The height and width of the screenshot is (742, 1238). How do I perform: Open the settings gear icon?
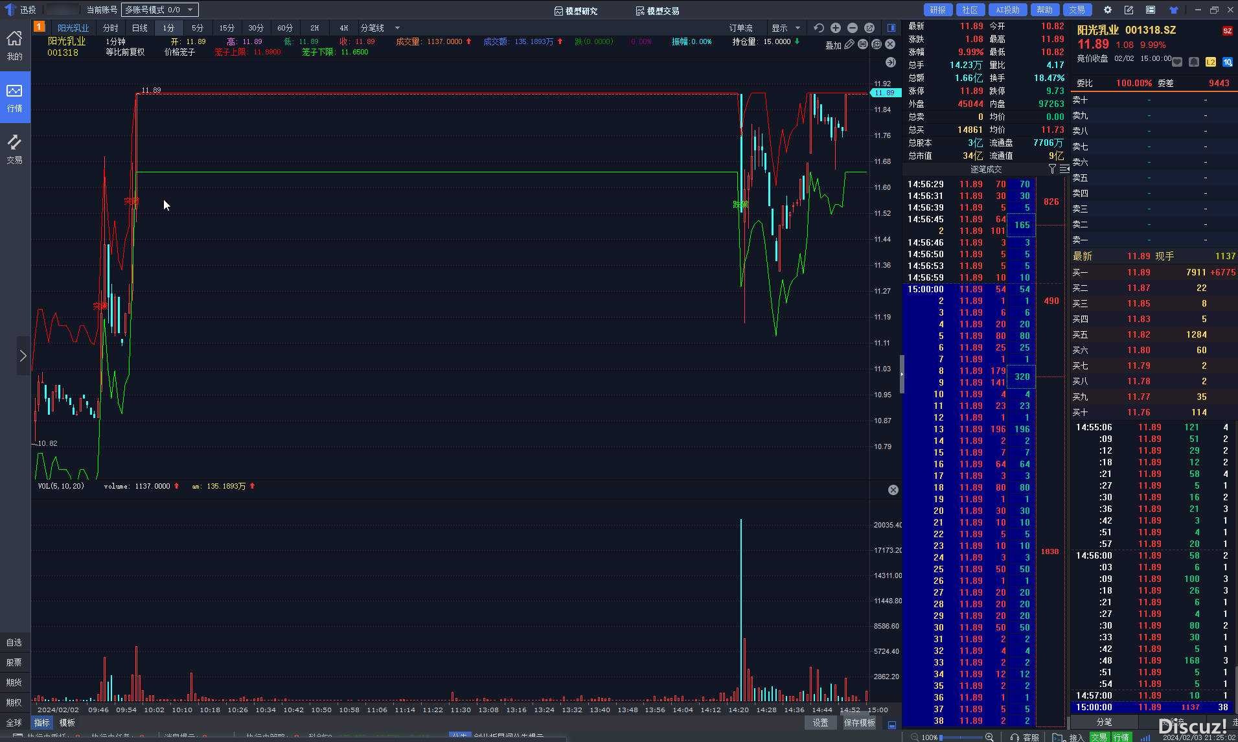tap(1107, 10)
